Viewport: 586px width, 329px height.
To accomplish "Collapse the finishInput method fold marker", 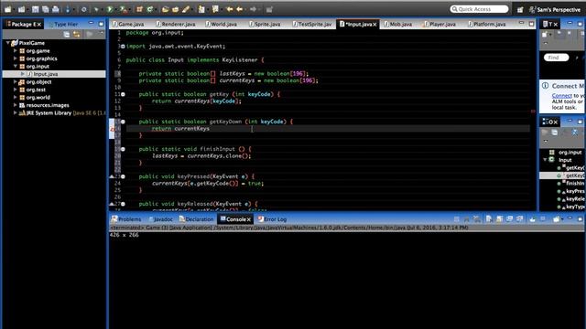I will click(x=123, y=149).
